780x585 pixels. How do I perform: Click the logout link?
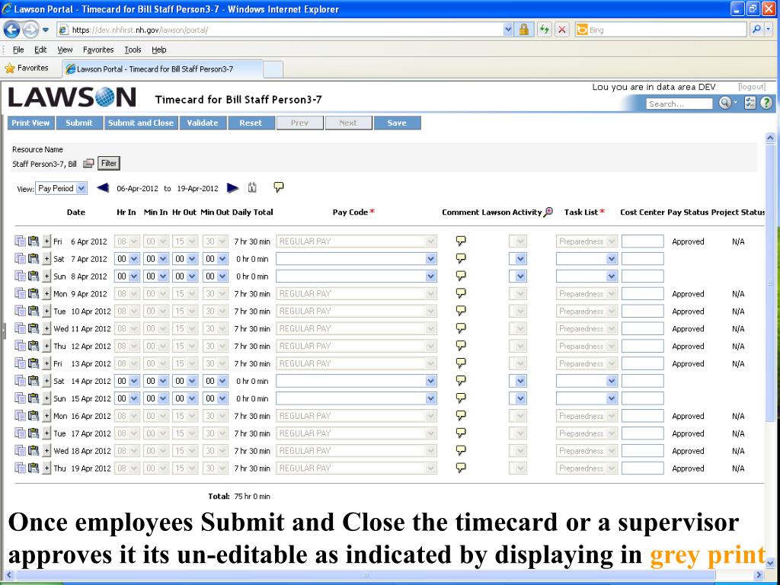[752, 87]
